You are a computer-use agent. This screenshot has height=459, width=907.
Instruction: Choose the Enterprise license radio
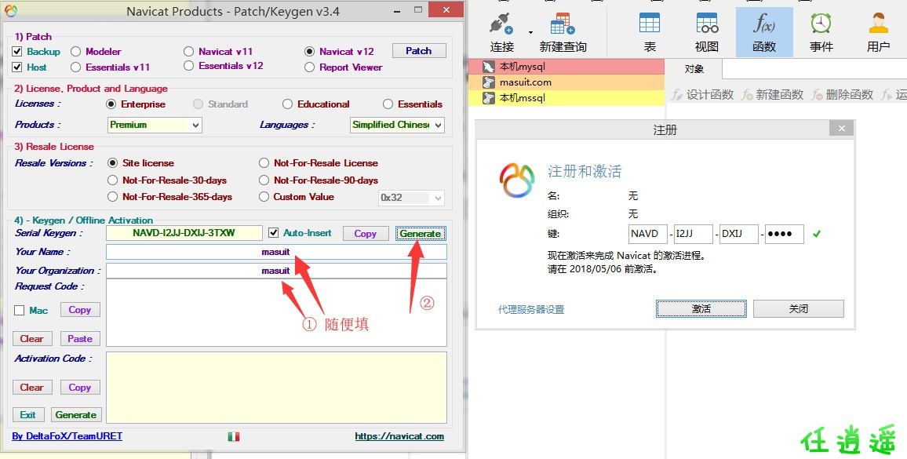(x=111, y=104)
